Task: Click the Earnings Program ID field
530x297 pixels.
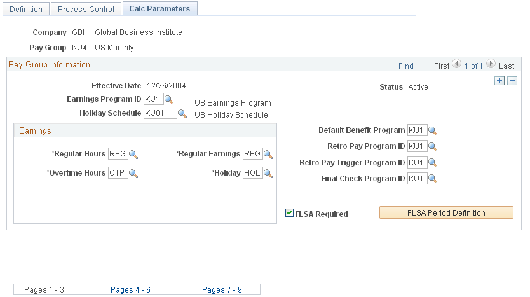Action: [154, 99]
